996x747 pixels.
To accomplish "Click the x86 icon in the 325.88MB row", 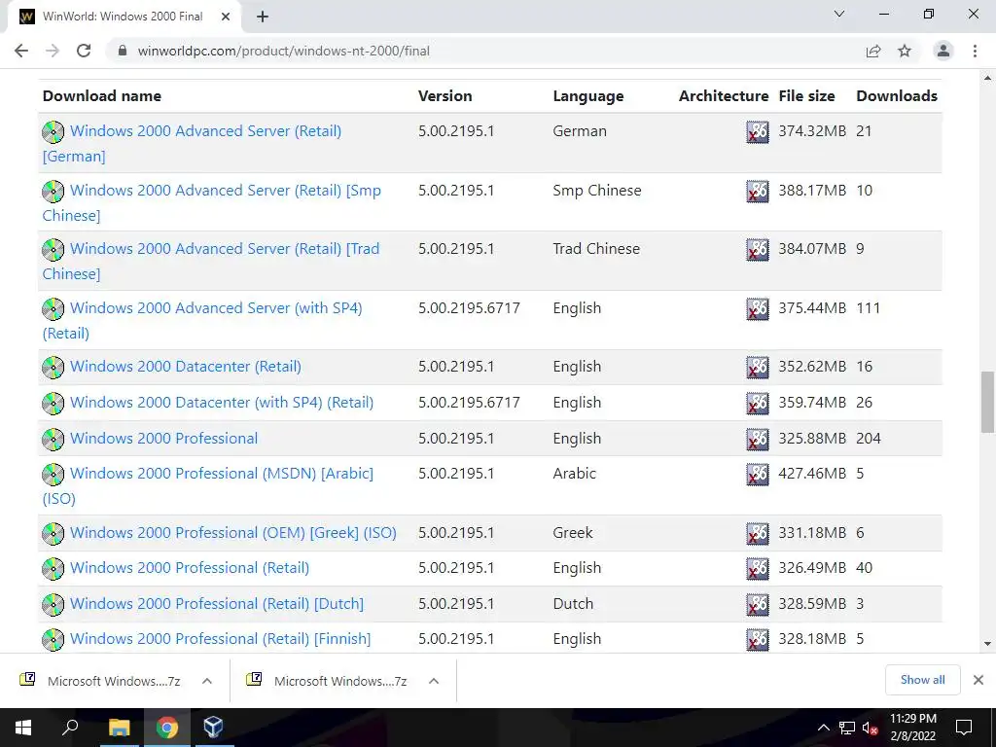I will tap(757, 439).
